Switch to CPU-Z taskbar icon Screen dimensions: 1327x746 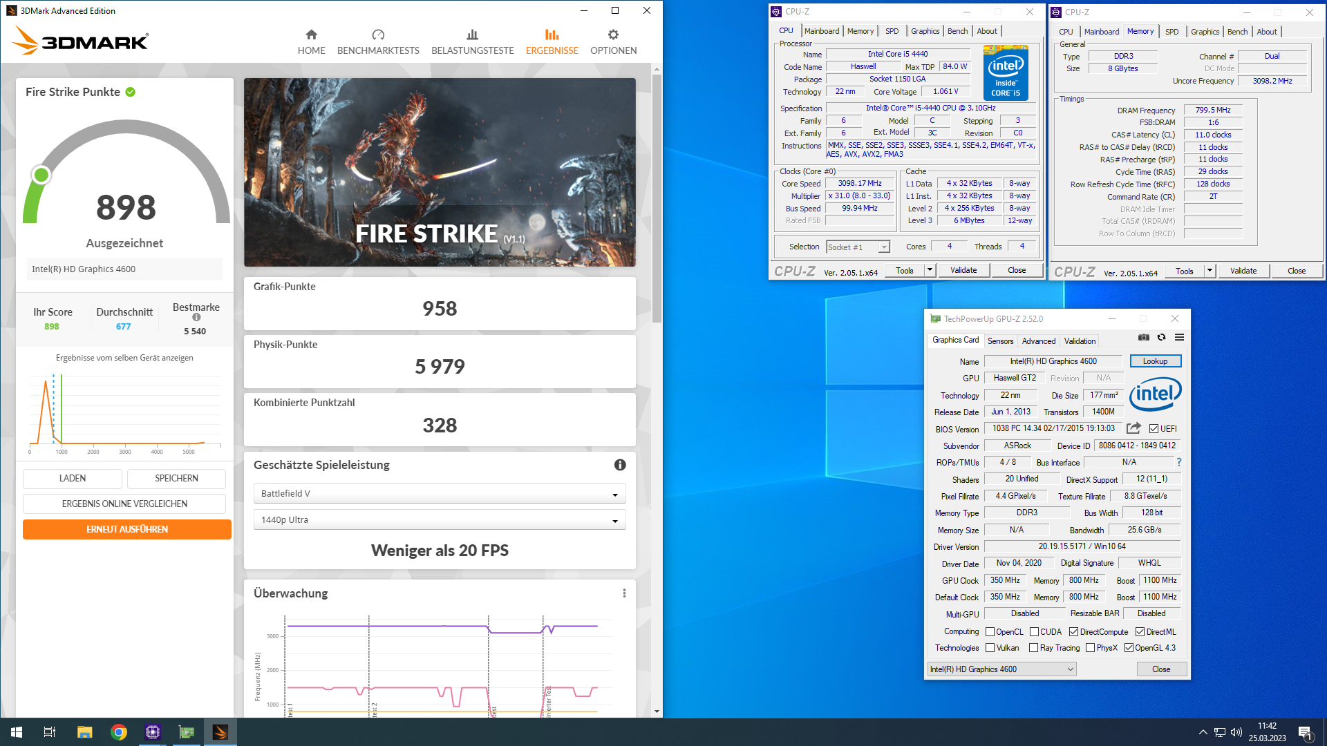(153, 732)
